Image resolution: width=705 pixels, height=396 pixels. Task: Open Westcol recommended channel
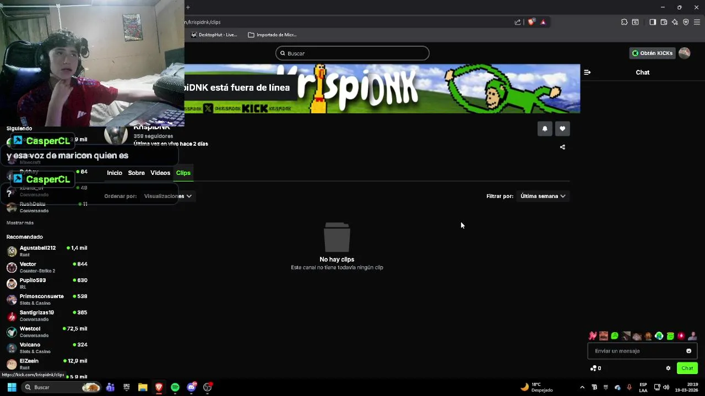coord(47,332)
